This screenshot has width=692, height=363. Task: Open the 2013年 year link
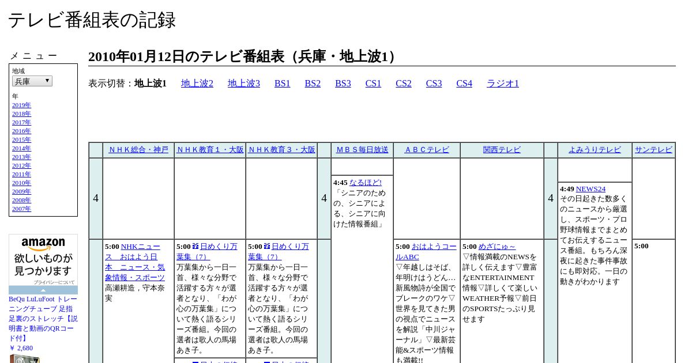(21, 157)
